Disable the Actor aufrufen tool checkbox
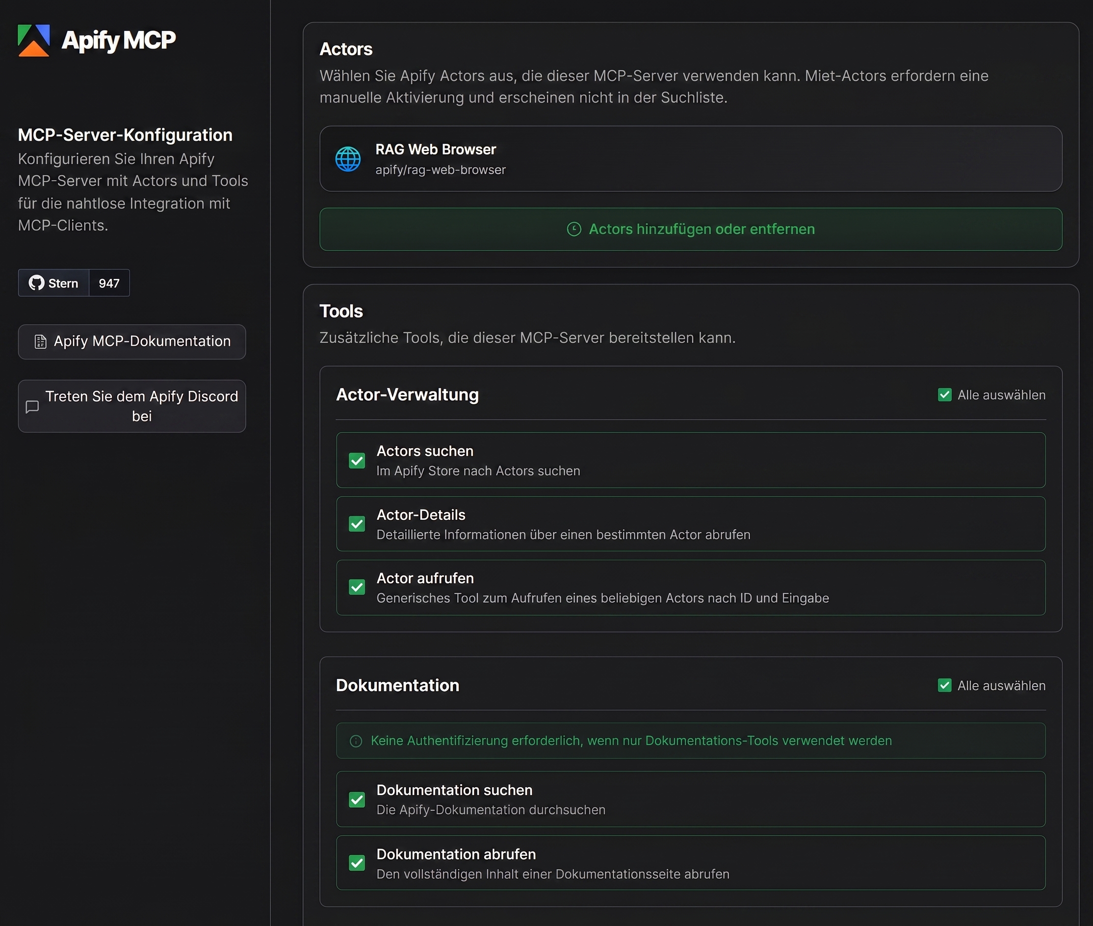Image resolution: width=1093 pixels, height=926 pixels. [357, 588]
